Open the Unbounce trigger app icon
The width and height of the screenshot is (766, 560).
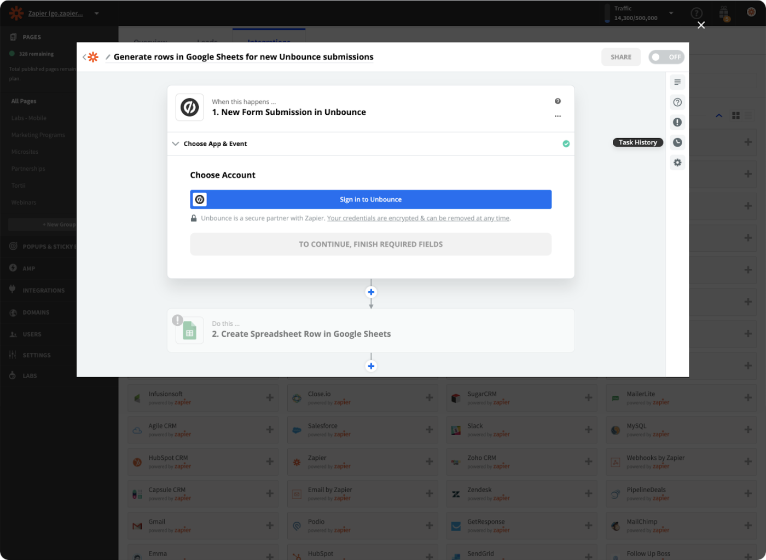(x=190, y=107)
